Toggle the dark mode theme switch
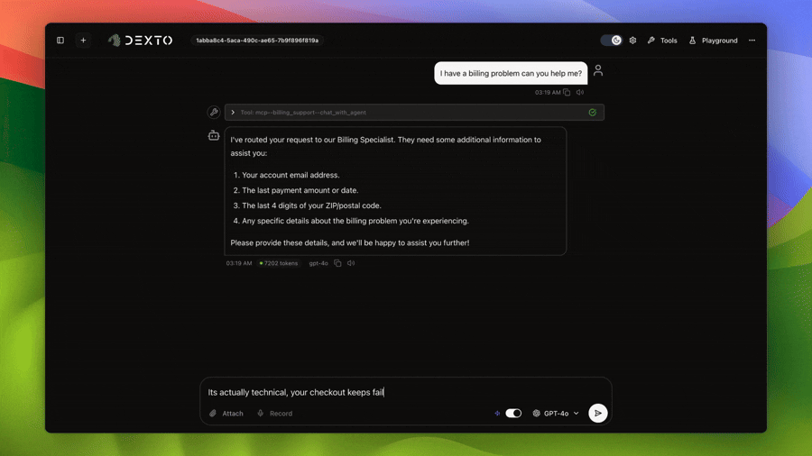The width and height of the screenshot is (812, 456). (x=611, y=41)
